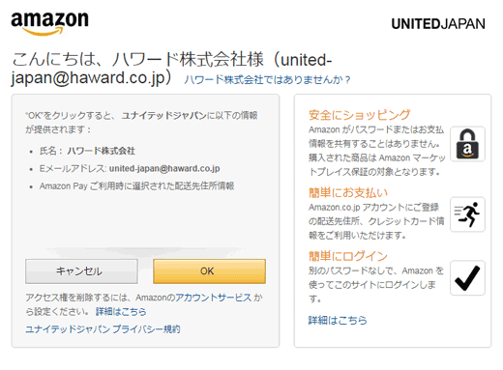Click the 簡単にログイン heading
The width and height of the screenshot is (503, 370).
348,256
